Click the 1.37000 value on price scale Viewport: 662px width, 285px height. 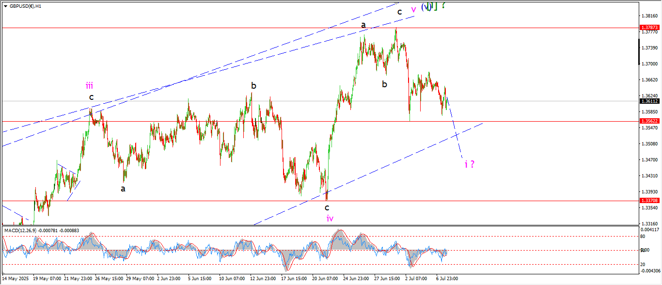coord(649,63)
